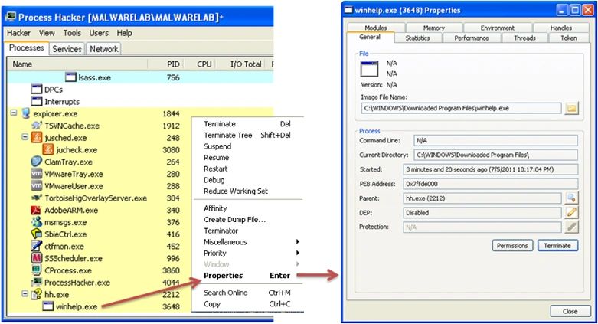
Task: Click the VMwareUser.exe icon
Action: (x=37, y=186)
